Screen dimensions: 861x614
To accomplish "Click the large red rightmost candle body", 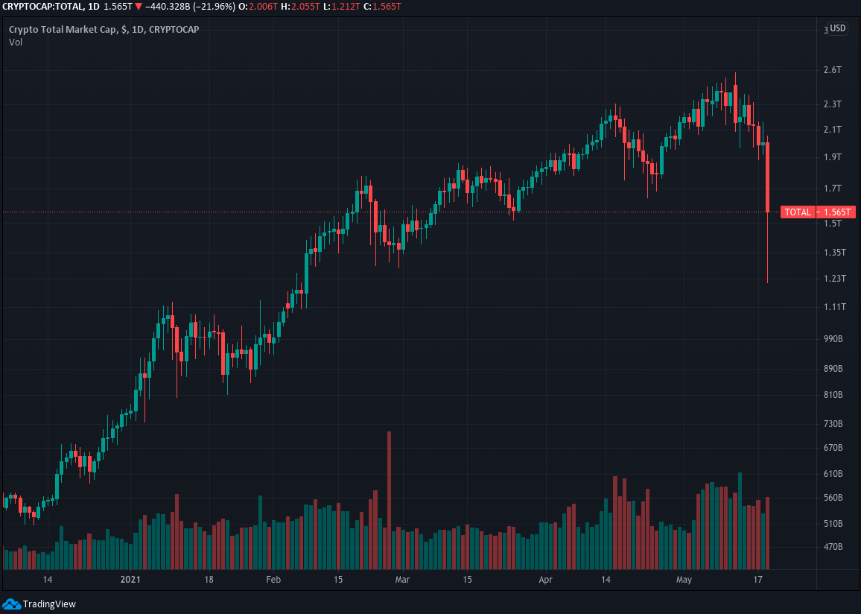I will coord(767,177).
